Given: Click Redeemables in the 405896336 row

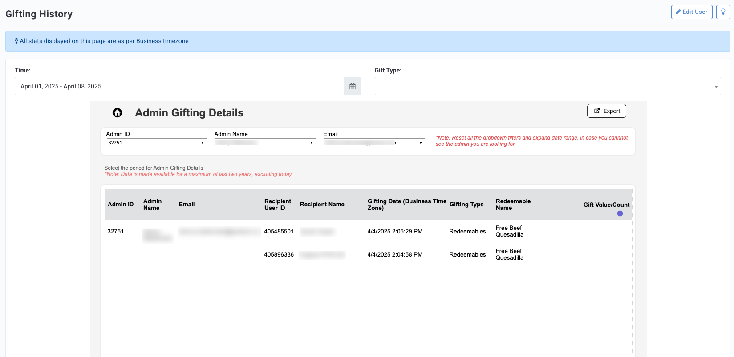Looking at the screenshot, I should (468, 254).
